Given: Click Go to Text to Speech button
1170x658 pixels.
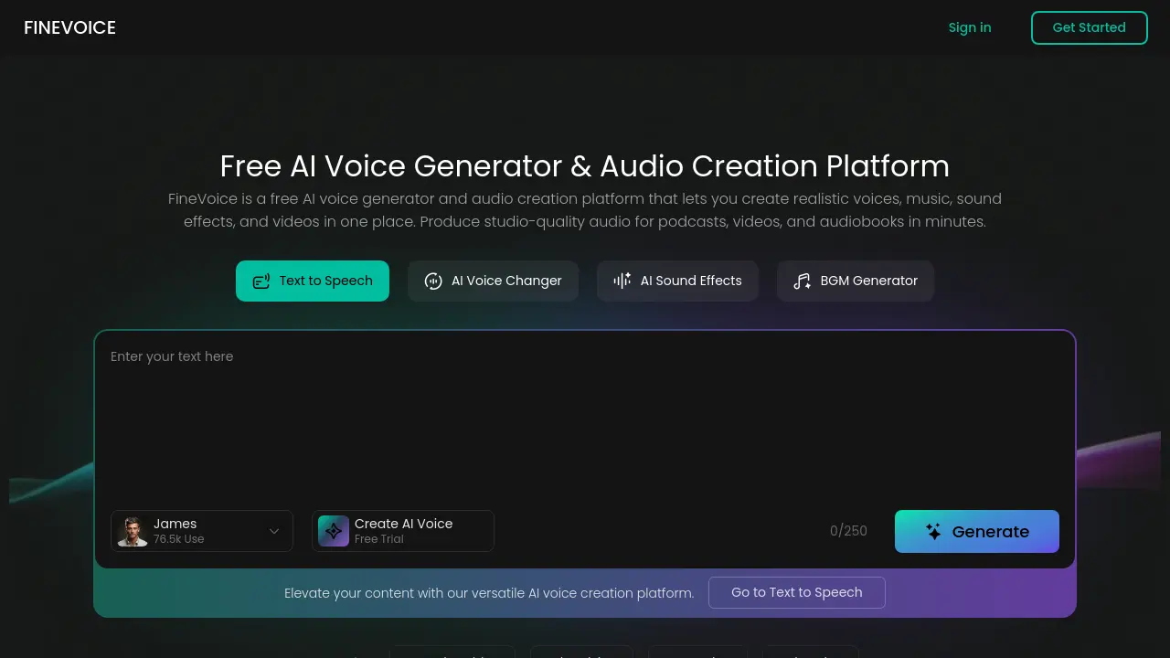Looking at the screenshot, I should [796, 592].
